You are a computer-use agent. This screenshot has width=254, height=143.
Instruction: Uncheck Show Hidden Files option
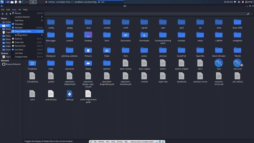point(27,31)
